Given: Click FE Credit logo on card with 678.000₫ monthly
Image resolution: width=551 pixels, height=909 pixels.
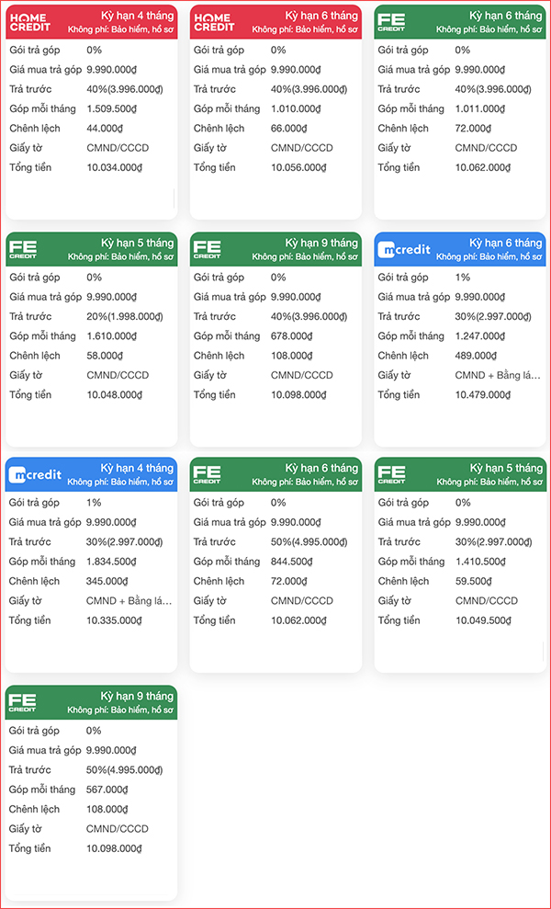Looking at the screenshot, I should tap(207, 250).
